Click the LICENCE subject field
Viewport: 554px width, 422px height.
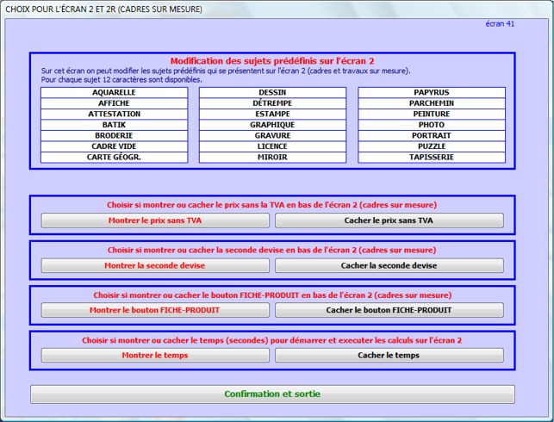[273, 146]
